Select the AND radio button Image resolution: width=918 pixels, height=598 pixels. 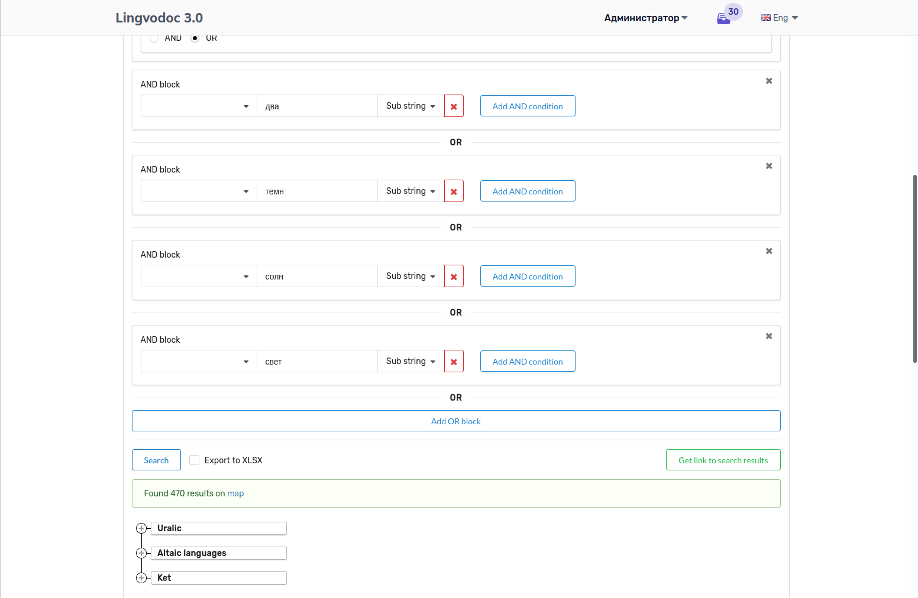coord(154,38)
